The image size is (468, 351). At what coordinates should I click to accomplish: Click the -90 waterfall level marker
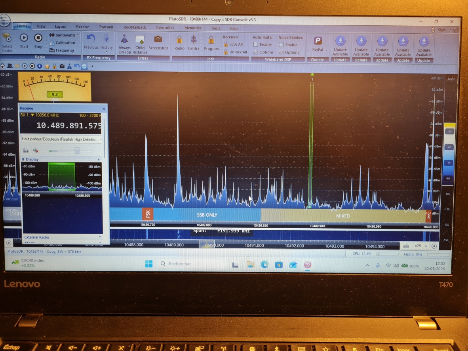[448, 178]
